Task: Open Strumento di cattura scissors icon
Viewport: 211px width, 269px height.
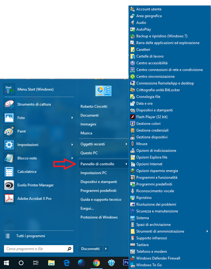Action: click(x=9, y=104)
